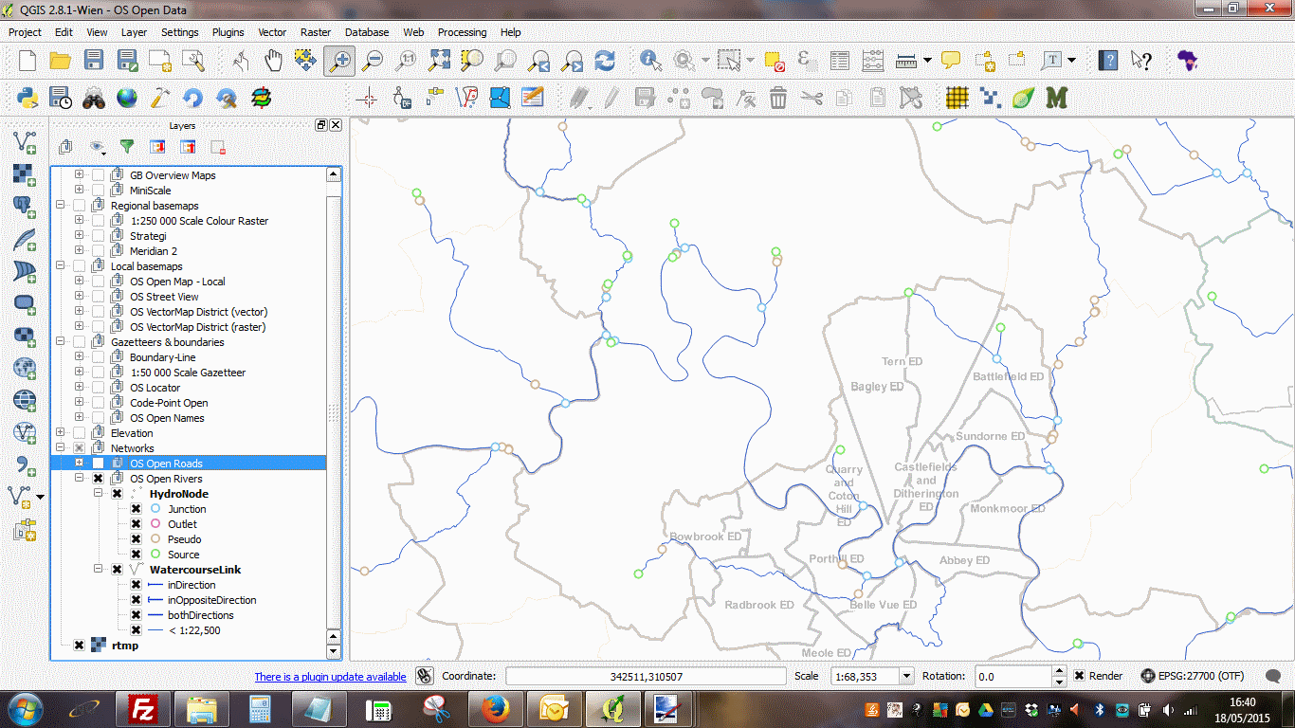1295x728 pixels.
Task: Toggle the Render checkbox in status bar
Action: tap(1080, 676)
